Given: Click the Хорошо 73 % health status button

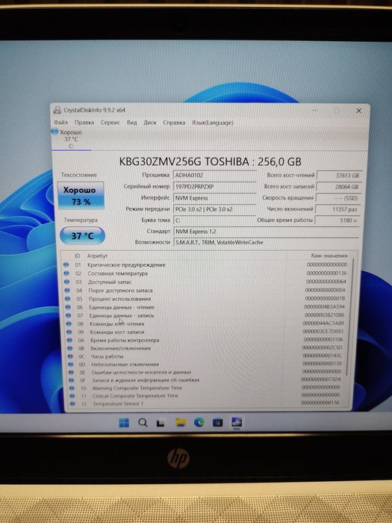Looking at the screenshot, I should click(x=81, y=196).
